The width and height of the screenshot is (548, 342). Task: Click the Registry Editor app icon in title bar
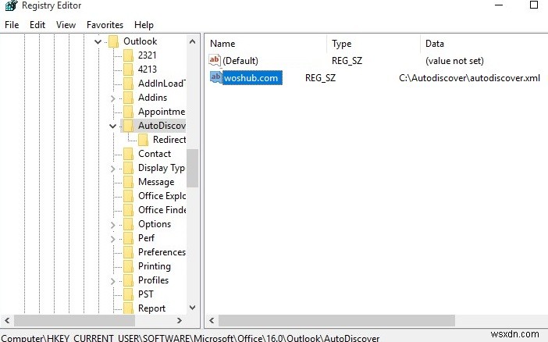[11, 5]
